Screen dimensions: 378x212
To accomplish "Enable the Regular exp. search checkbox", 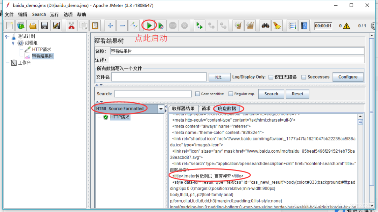I will coord(230,94).
